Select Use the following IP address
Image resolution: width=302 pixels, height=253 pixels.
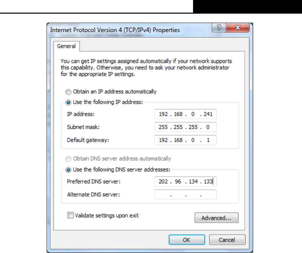tap(68, 102)
